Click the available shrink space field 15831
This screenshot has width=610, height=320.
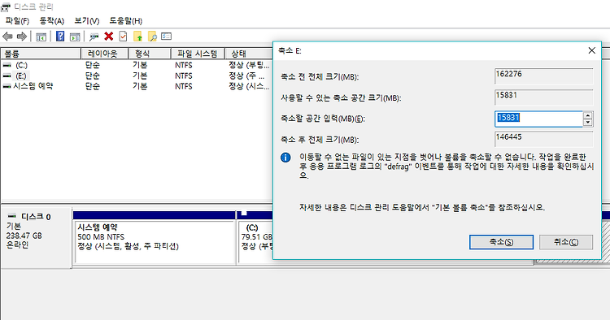point(544,97)
